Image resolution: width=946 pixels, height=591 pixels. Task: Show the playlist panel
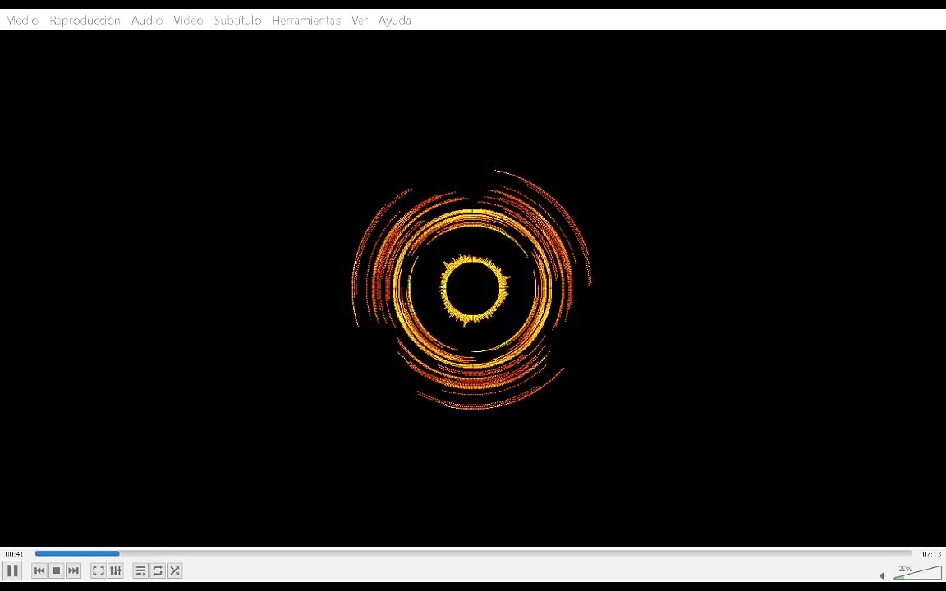pyautogui.click(x=140, y=570)
